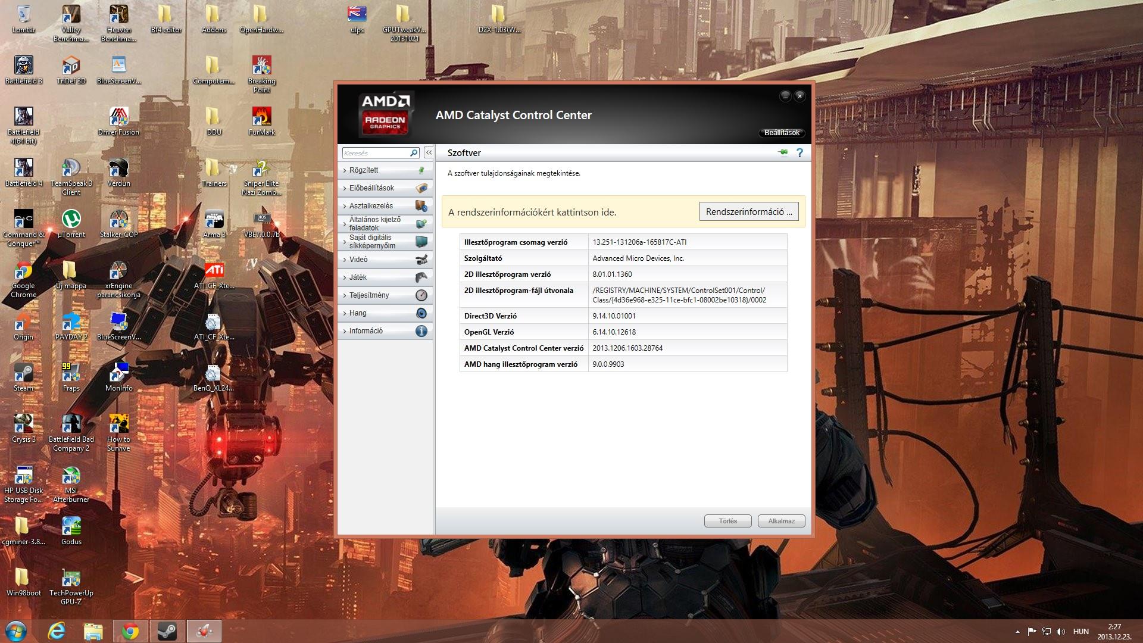The width and height of the screenshot is (1143, 643).
Task: Show hidden system tray icons arrow
Action: (1017, 632)
